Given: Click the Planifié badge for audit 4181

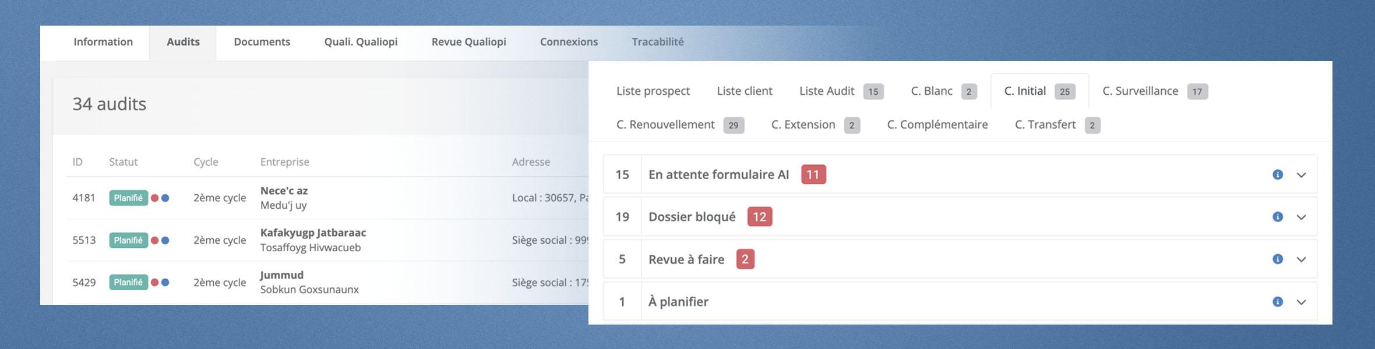Looking at the screenshot, I should tap(128, 198).
